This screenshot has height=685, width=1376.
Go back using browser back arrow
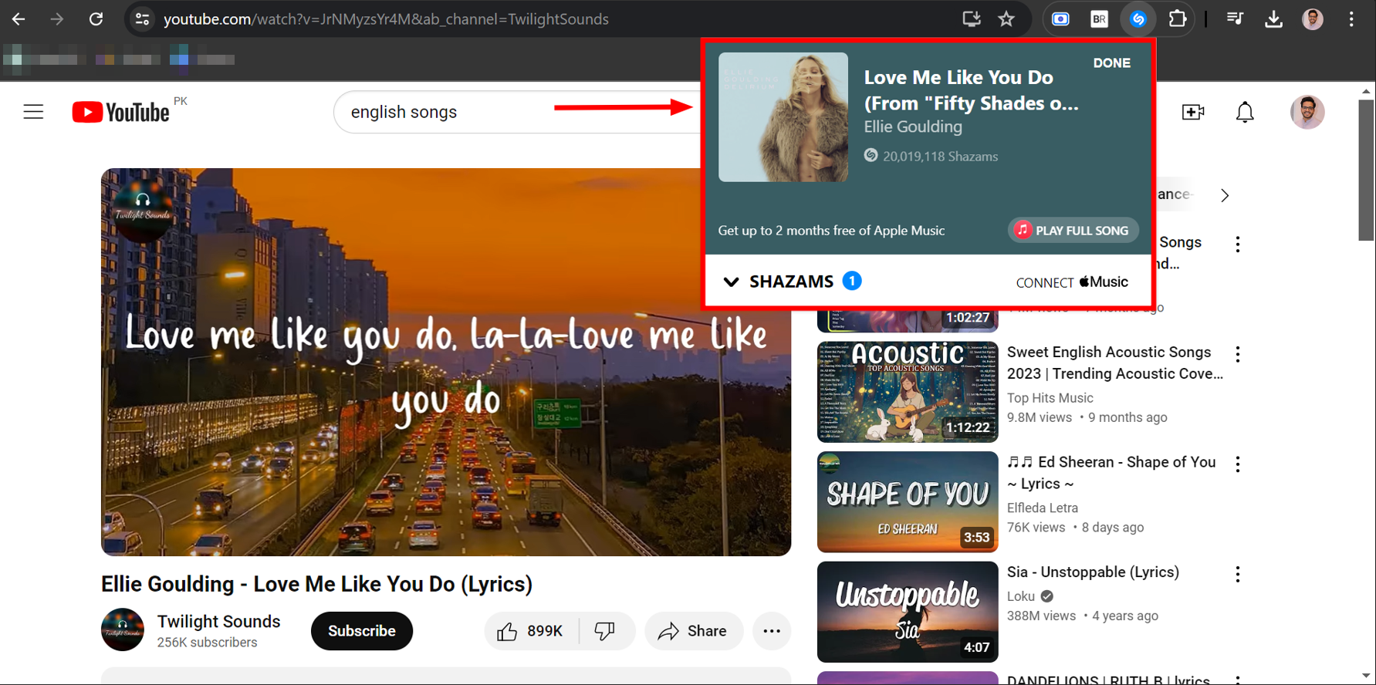[x=19, y=19]
